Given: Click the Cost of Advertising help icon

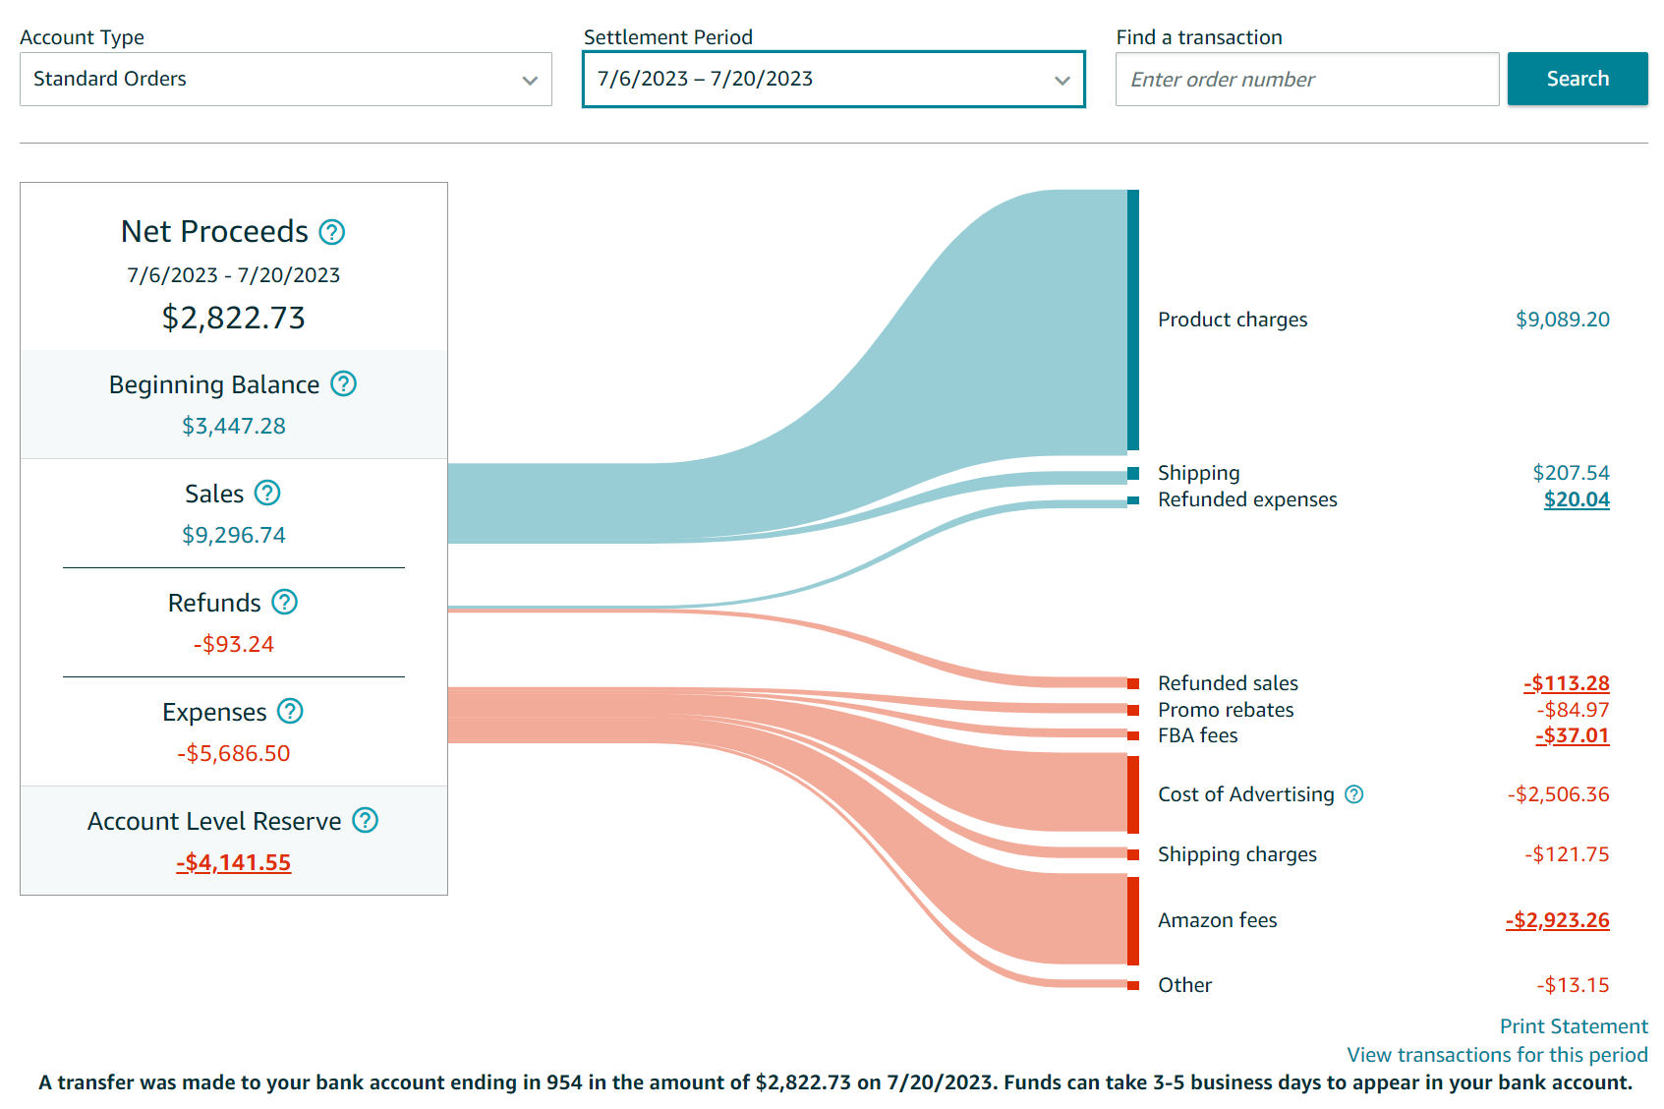Looking at the screenshot, I should pos(1353,794).
